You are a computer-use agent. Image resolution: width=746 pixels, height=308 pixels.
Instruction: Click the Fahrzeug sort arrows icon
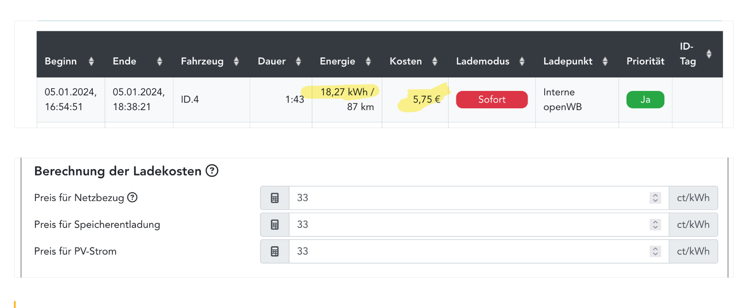(x=236, y=61)
